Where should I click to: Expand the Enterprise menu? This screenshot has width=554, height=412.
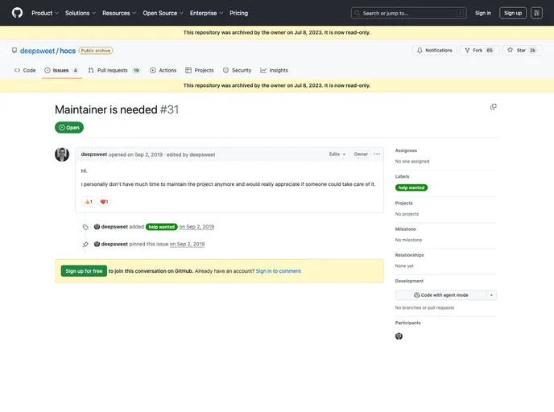pyautogui.click(x=206, y=13)
